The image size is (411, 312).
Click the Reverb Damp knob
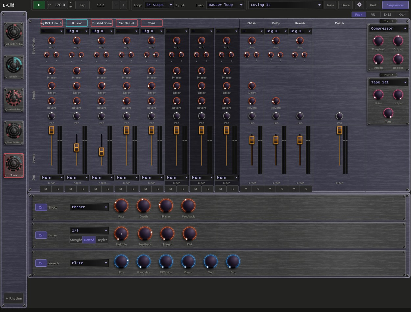188,262
